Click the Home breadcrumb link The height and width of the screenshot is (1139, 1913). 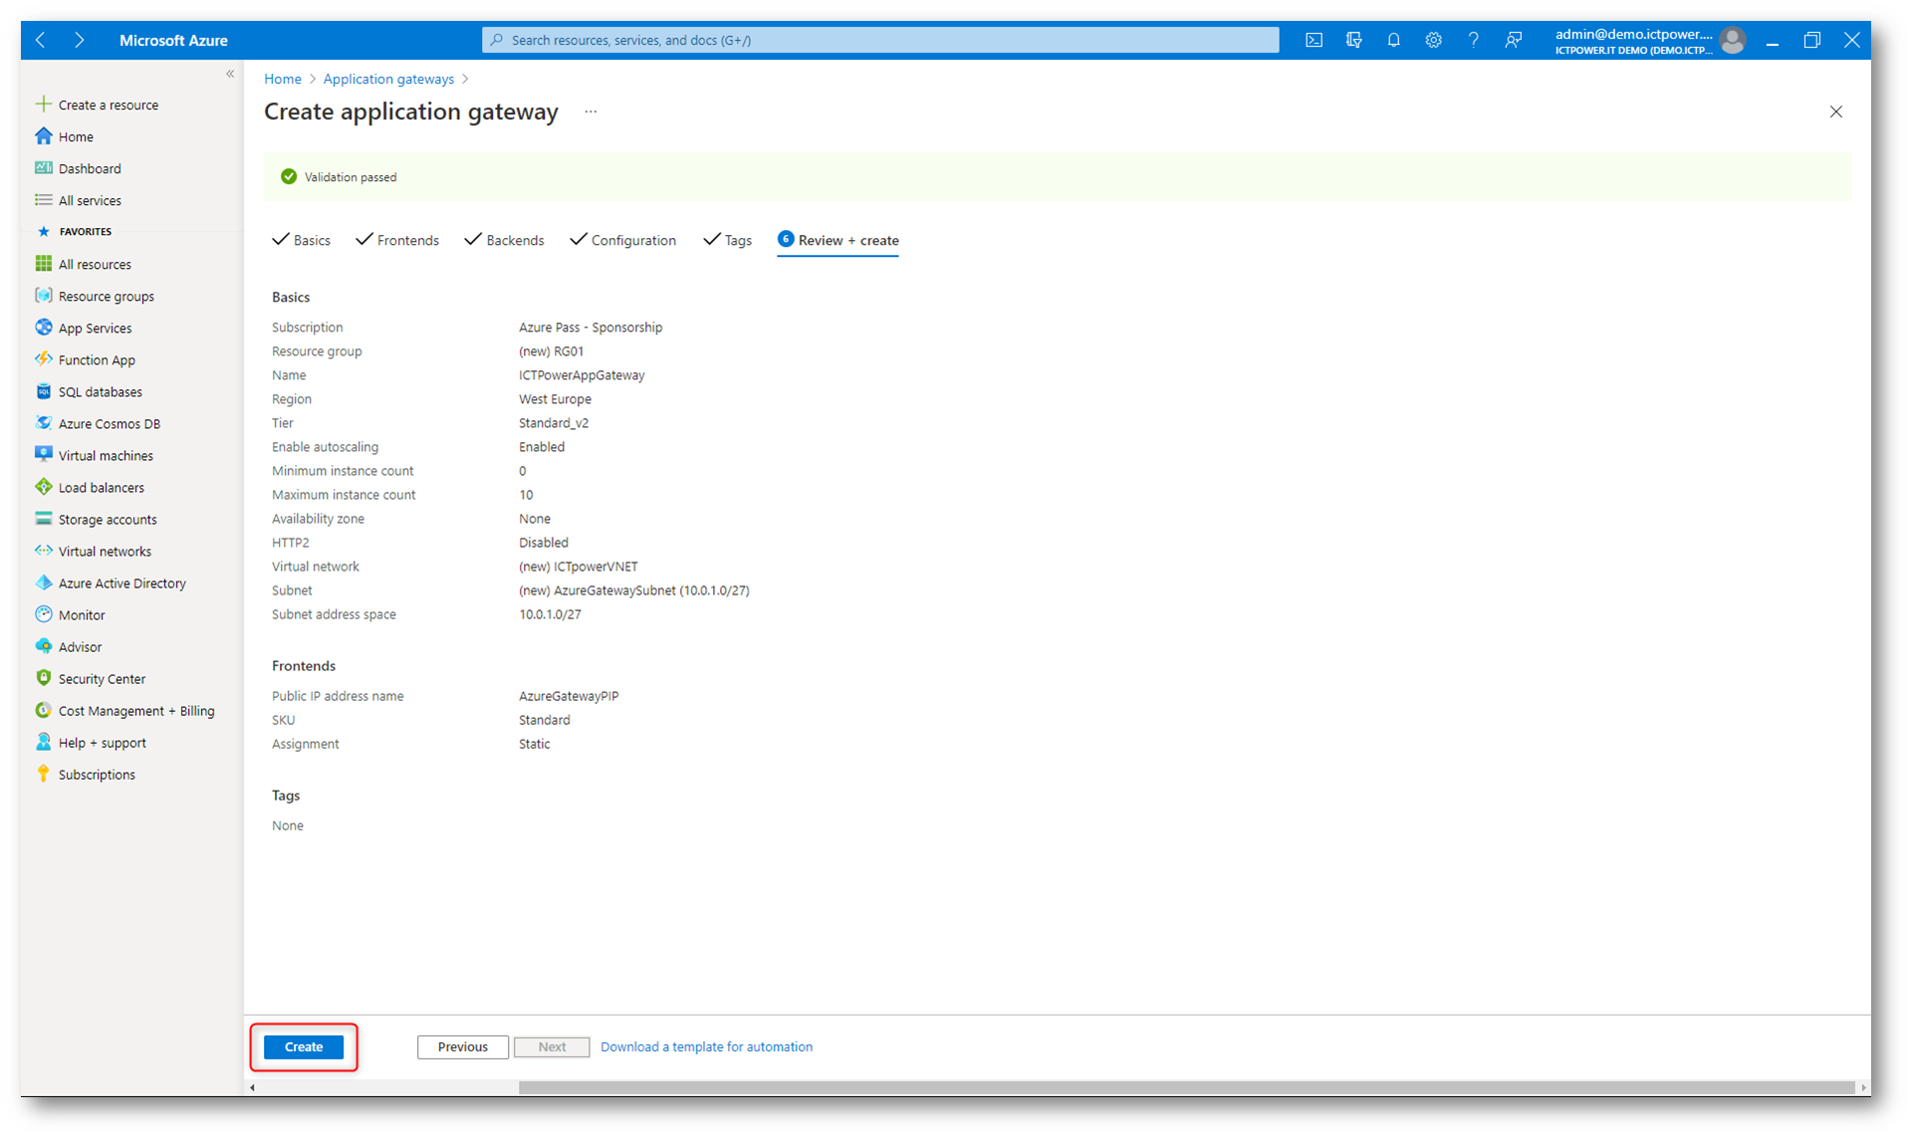tap(283, 79)
